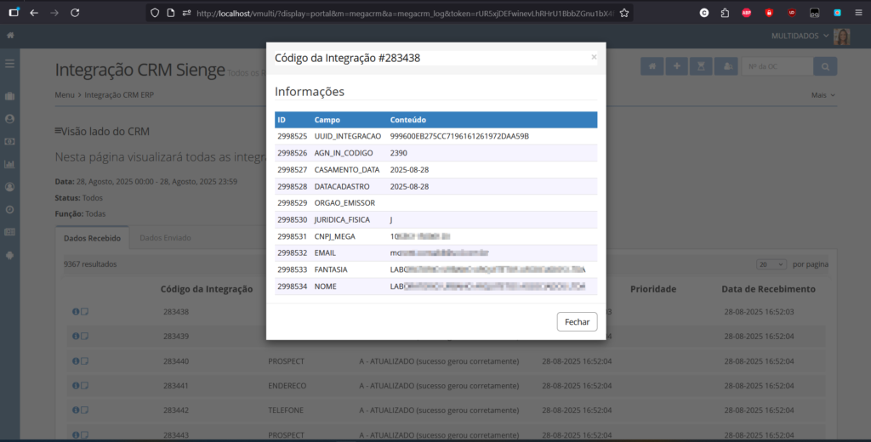Viewport: 871px width, 442px height.
Task: Switch to the Dados Enviado tab
Action: click(x=166, y=238)
